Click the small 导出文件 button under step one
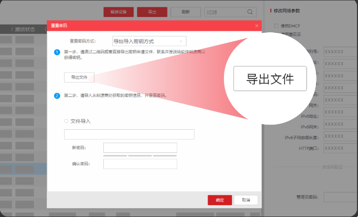The height and width of the screenshot is (217, 358). pyautogui.click(x=79, y=77)
